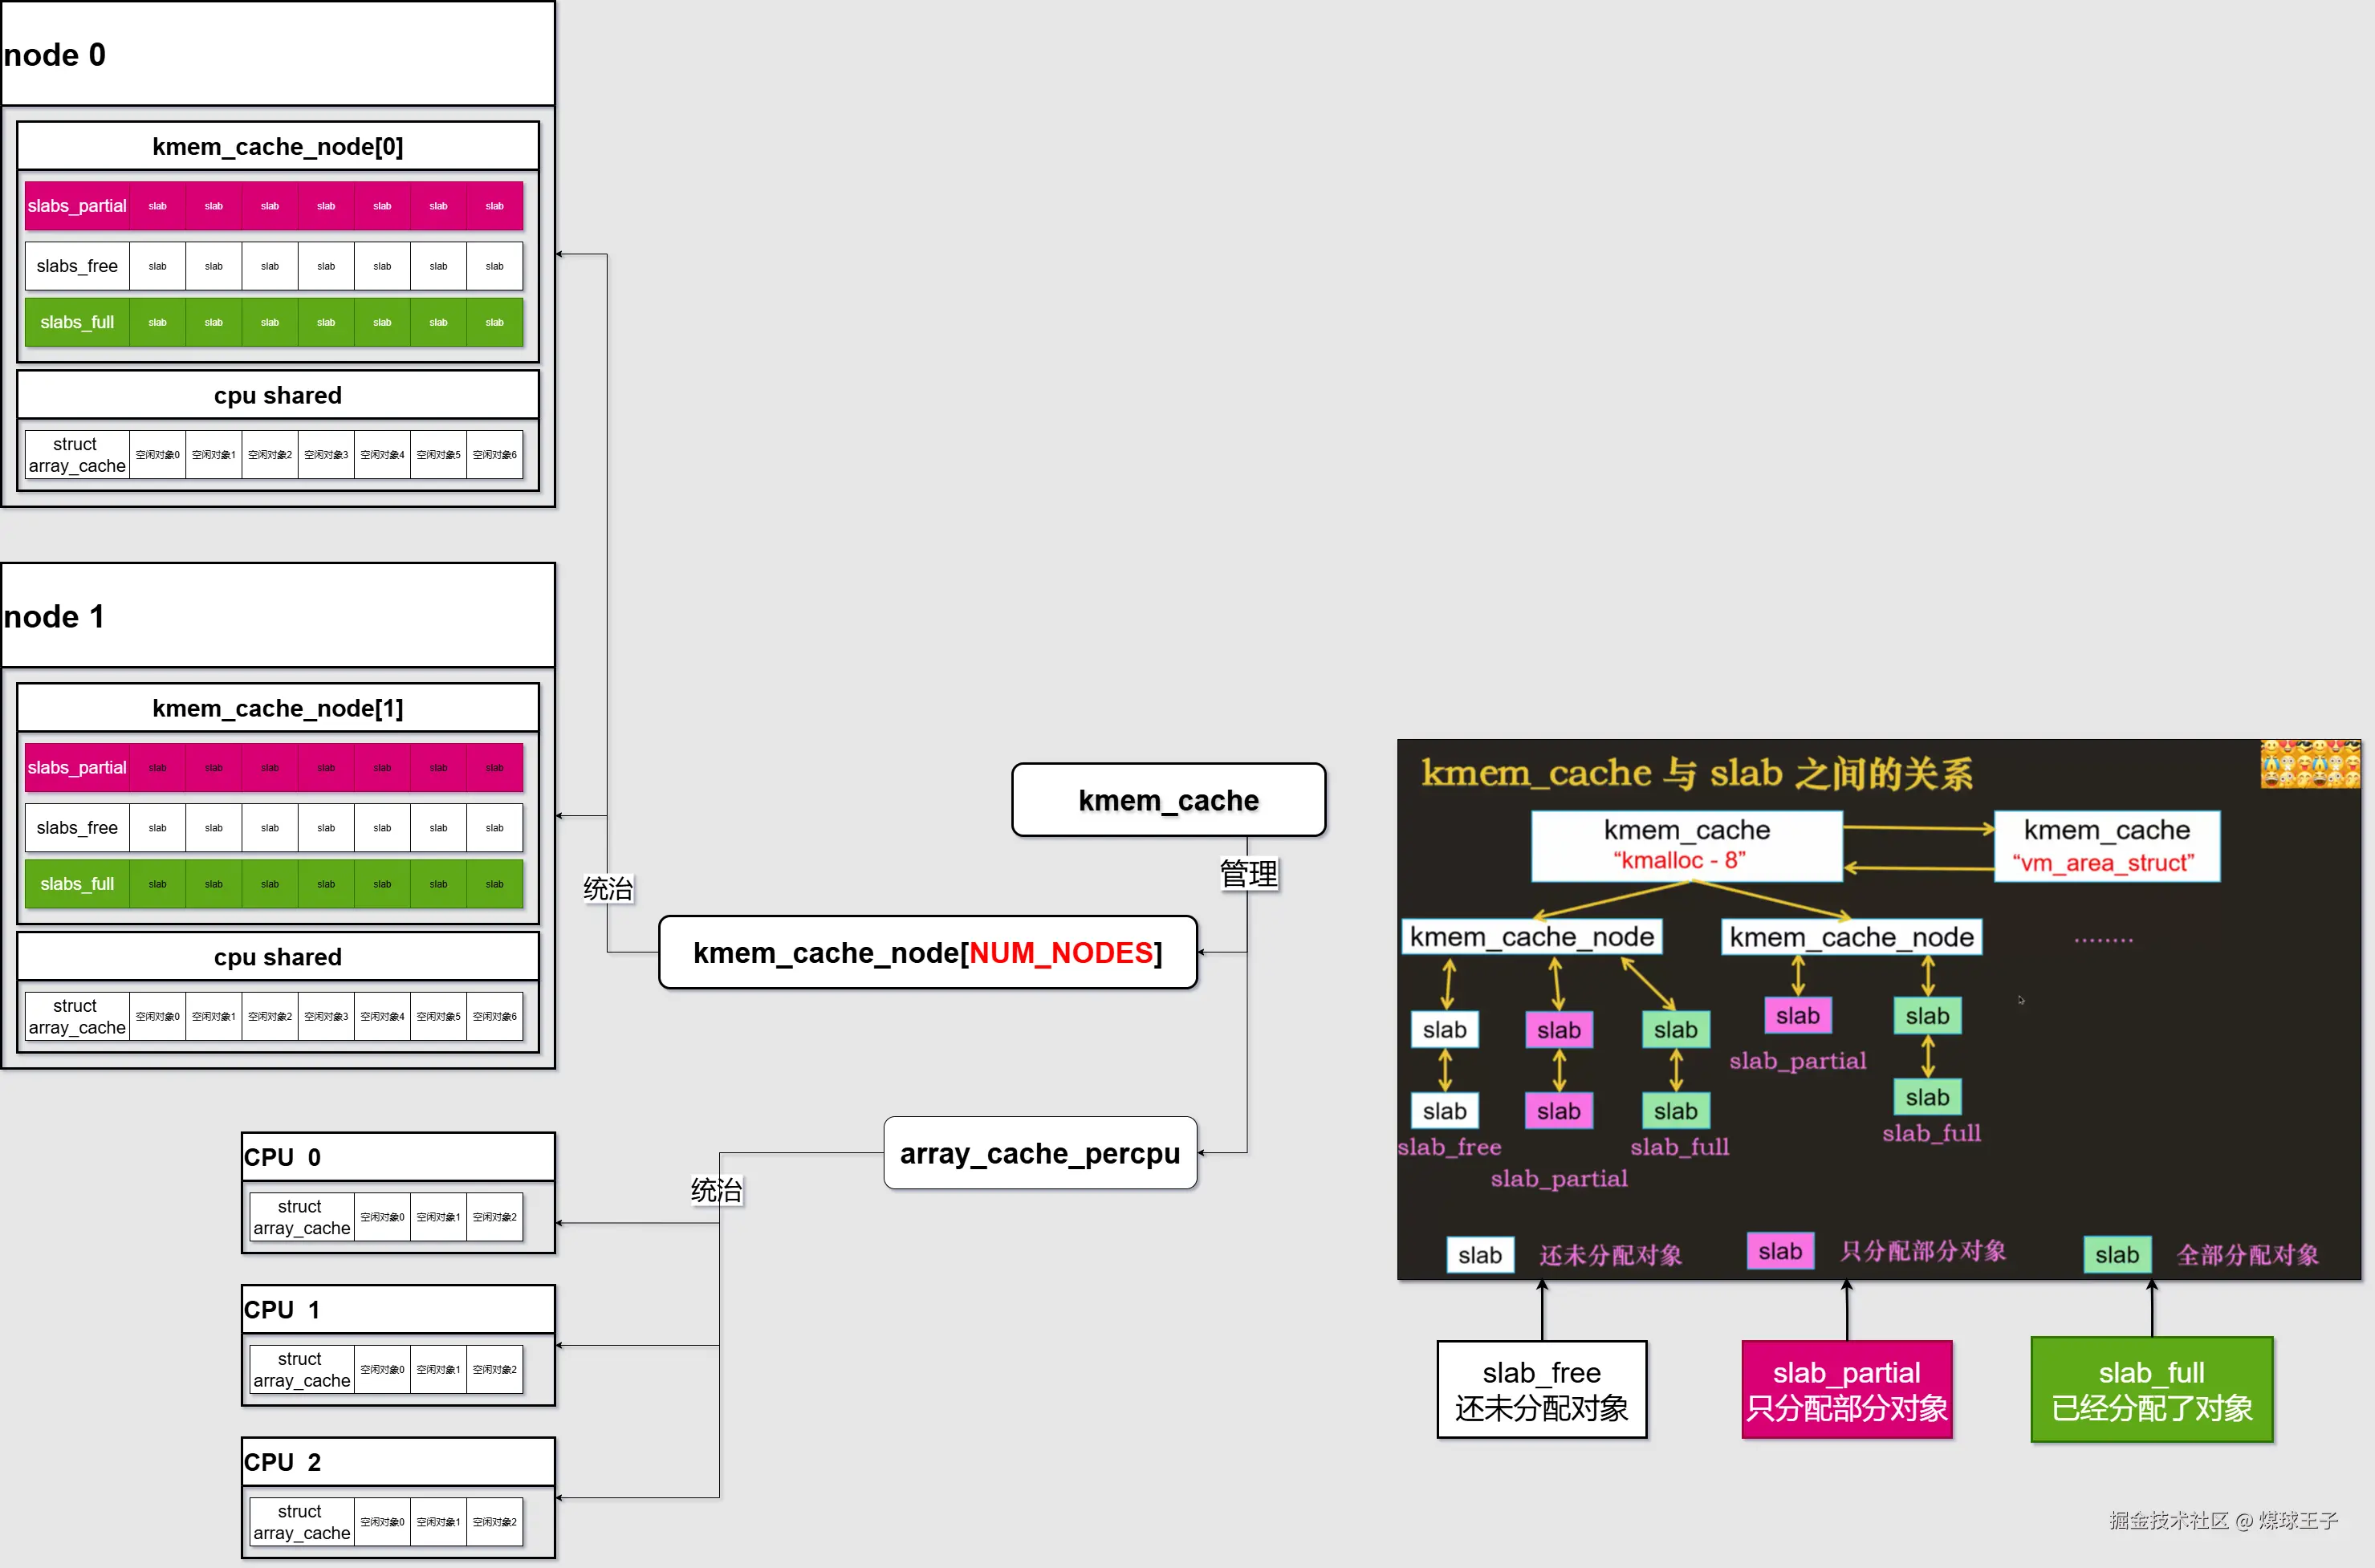Screen dimensions: 2375x1568
Task: Click struct array_cache cell under CPU 1
Action: (301, 1369)
